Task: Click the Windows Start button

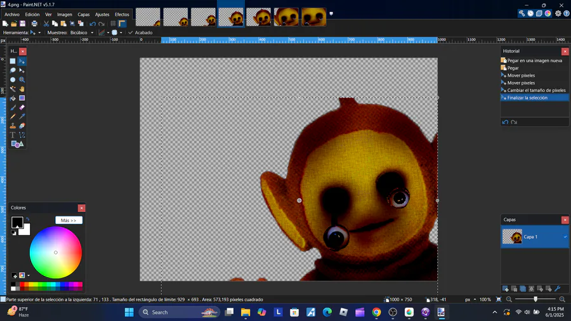Action: point(129,312)
